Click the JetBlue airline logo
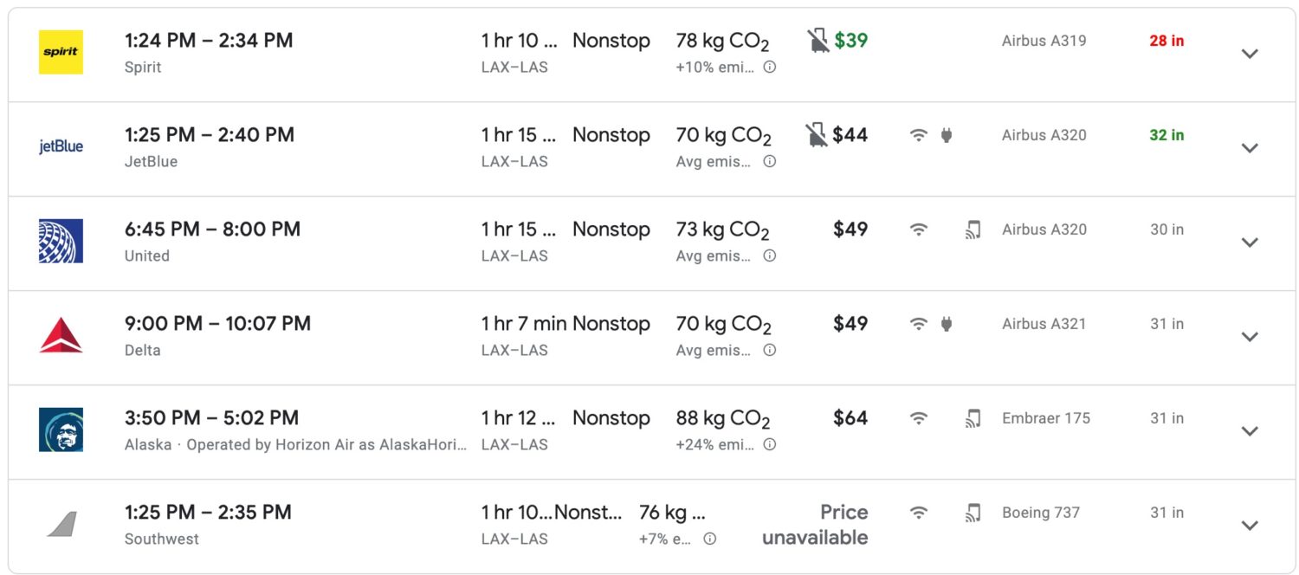The height and width of the screenshot is (575, 1299). coord(61,146)
